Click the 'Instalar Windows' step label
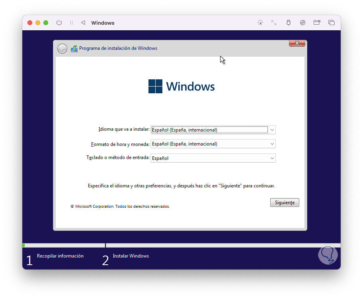The image size is (363, 299). pyautogui.click(x=131, y=256)
